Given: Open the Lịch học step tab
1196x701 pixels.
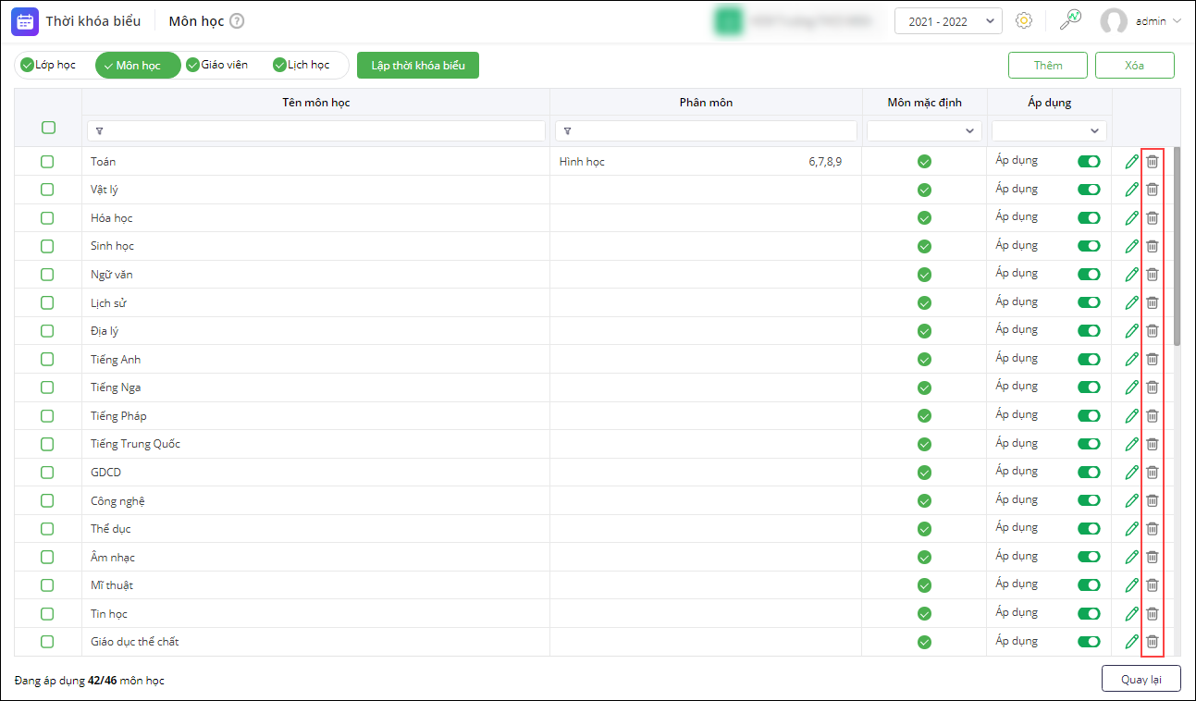Looking at the screenshot, I should [302, 65].
